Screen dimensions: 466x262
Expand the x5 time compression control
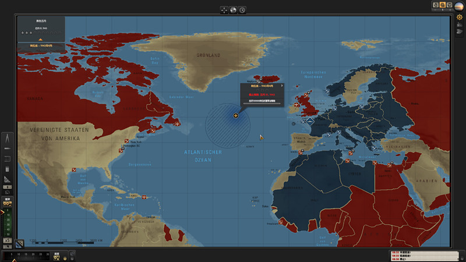pyautogui.click(x=8, y=240)
